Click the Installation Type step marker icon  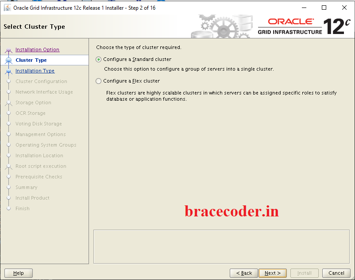pyautogui.click(x=8, y=71)
